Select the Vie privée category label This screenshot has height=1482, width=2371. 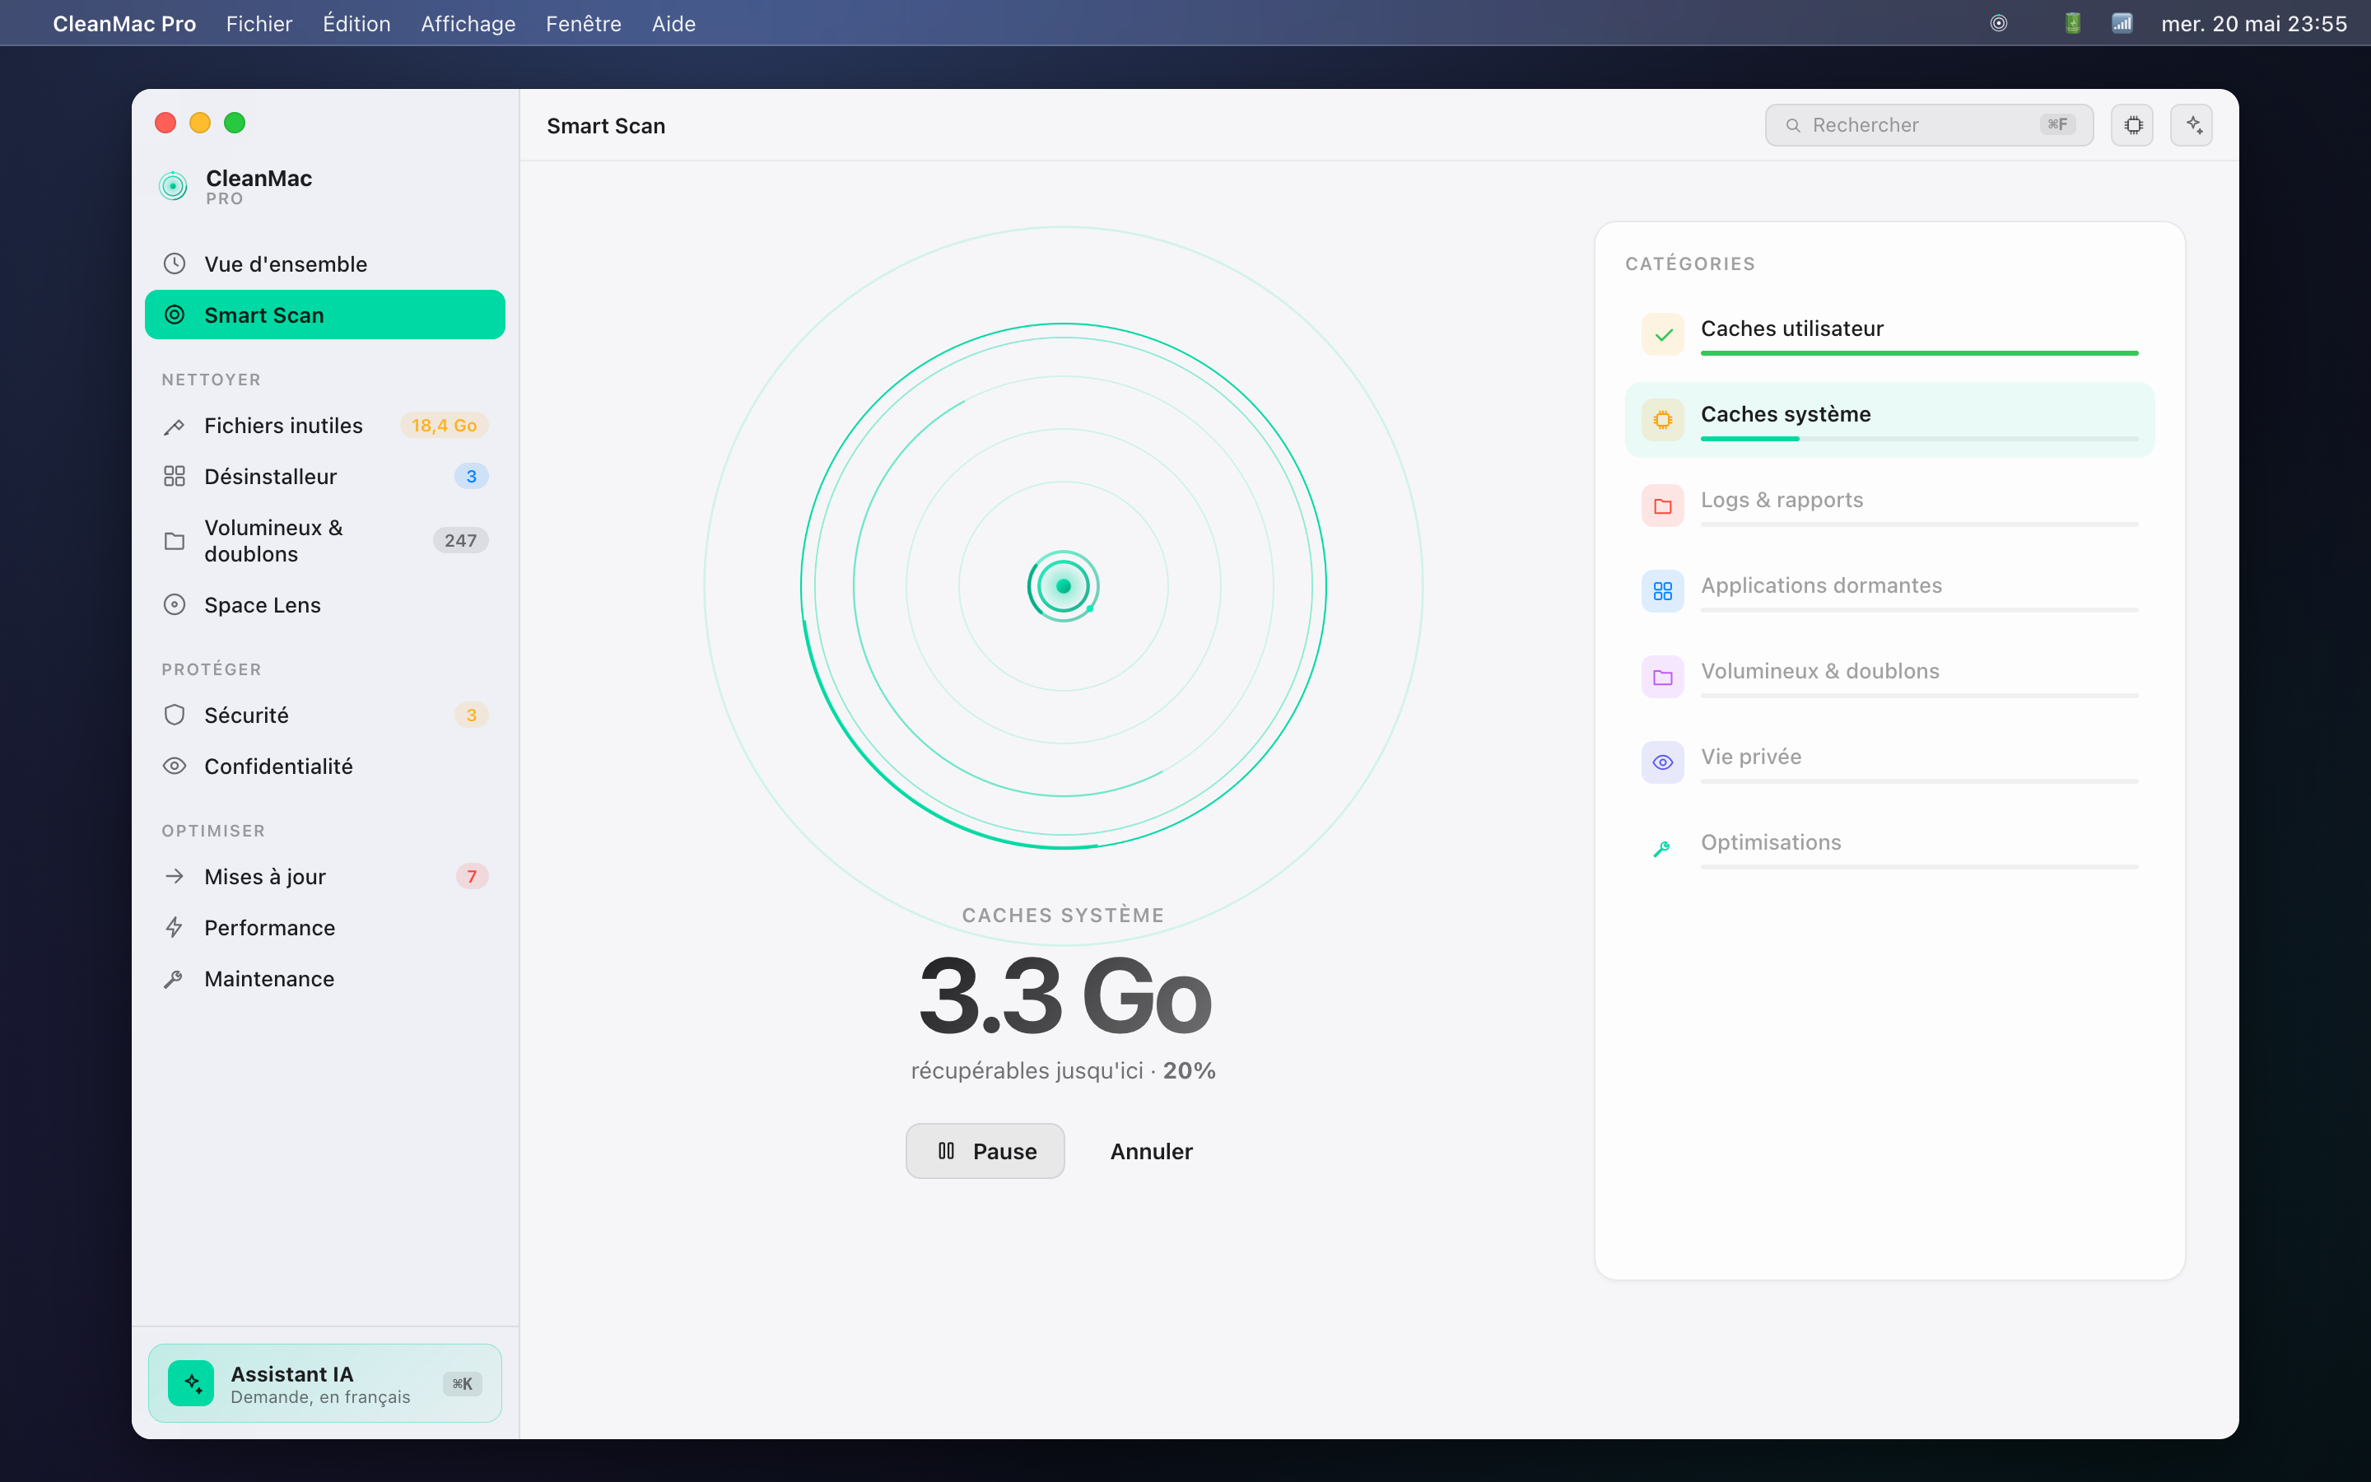coord(1751,757)
